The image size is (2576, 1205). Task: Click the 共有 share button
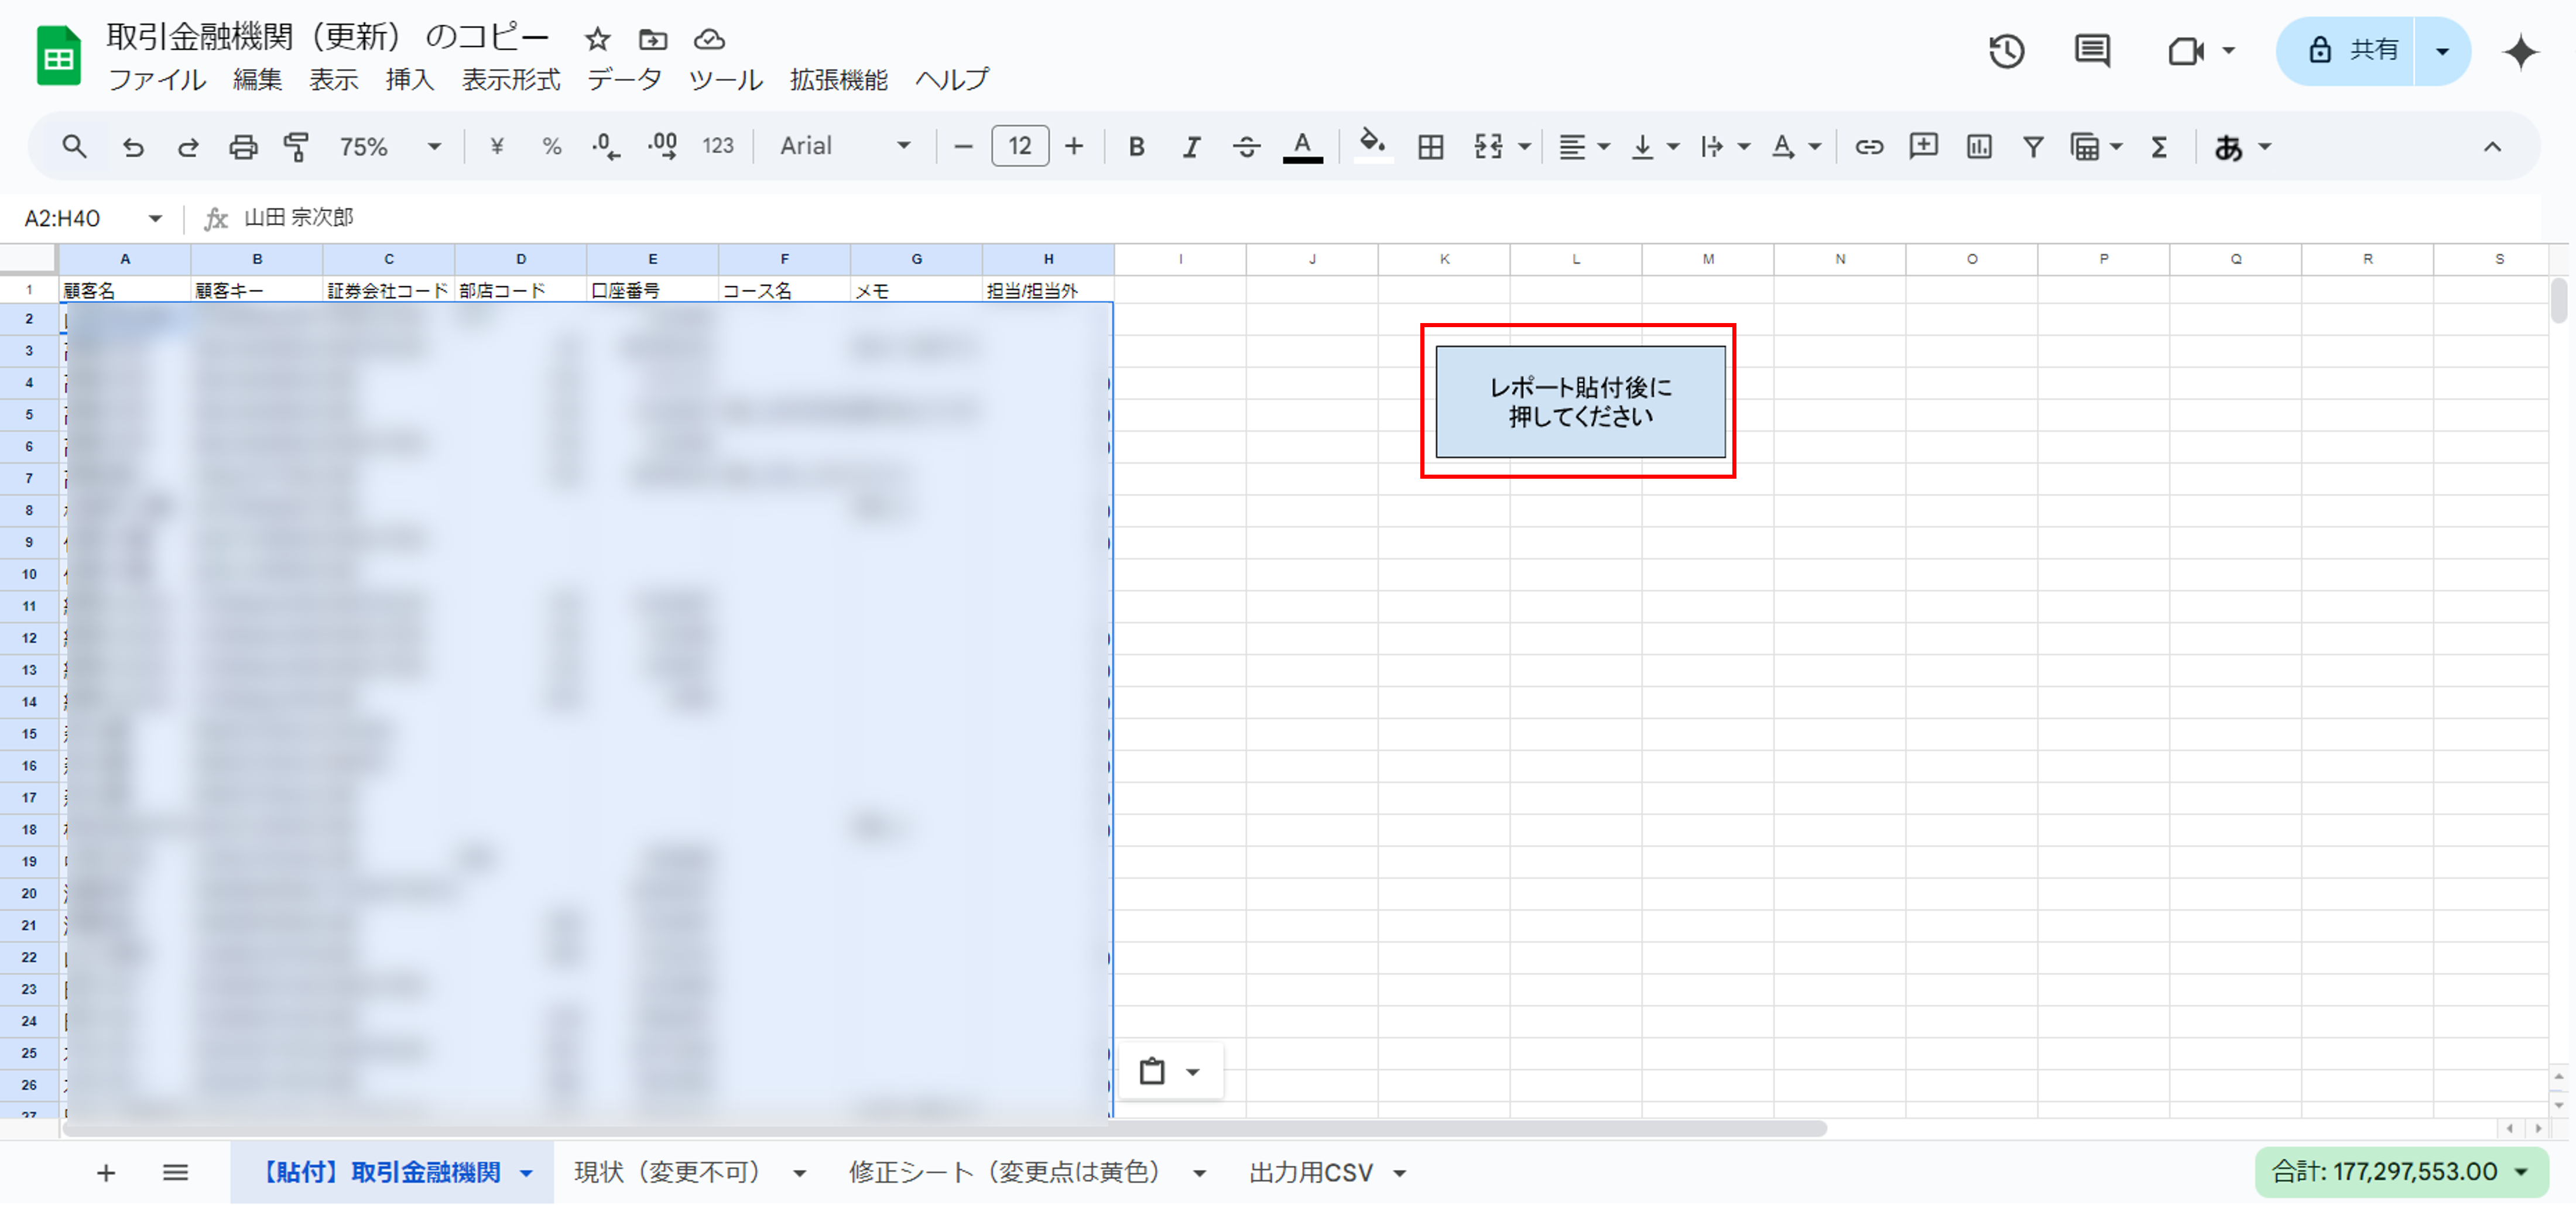(x=2351, y=51)
